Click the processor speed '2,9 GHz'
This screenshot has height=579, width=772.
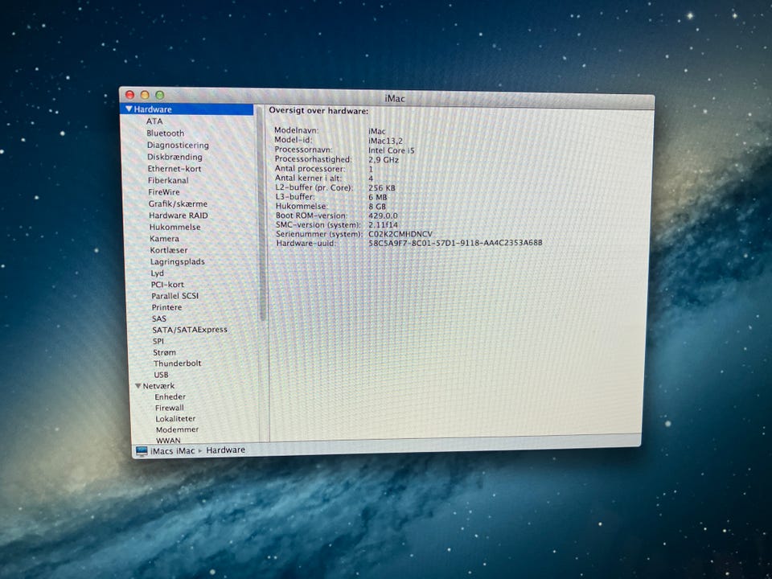(384, 160)
